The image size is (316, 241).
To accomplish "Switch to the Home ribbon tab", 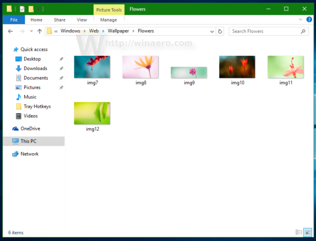I will click(36, 19).
